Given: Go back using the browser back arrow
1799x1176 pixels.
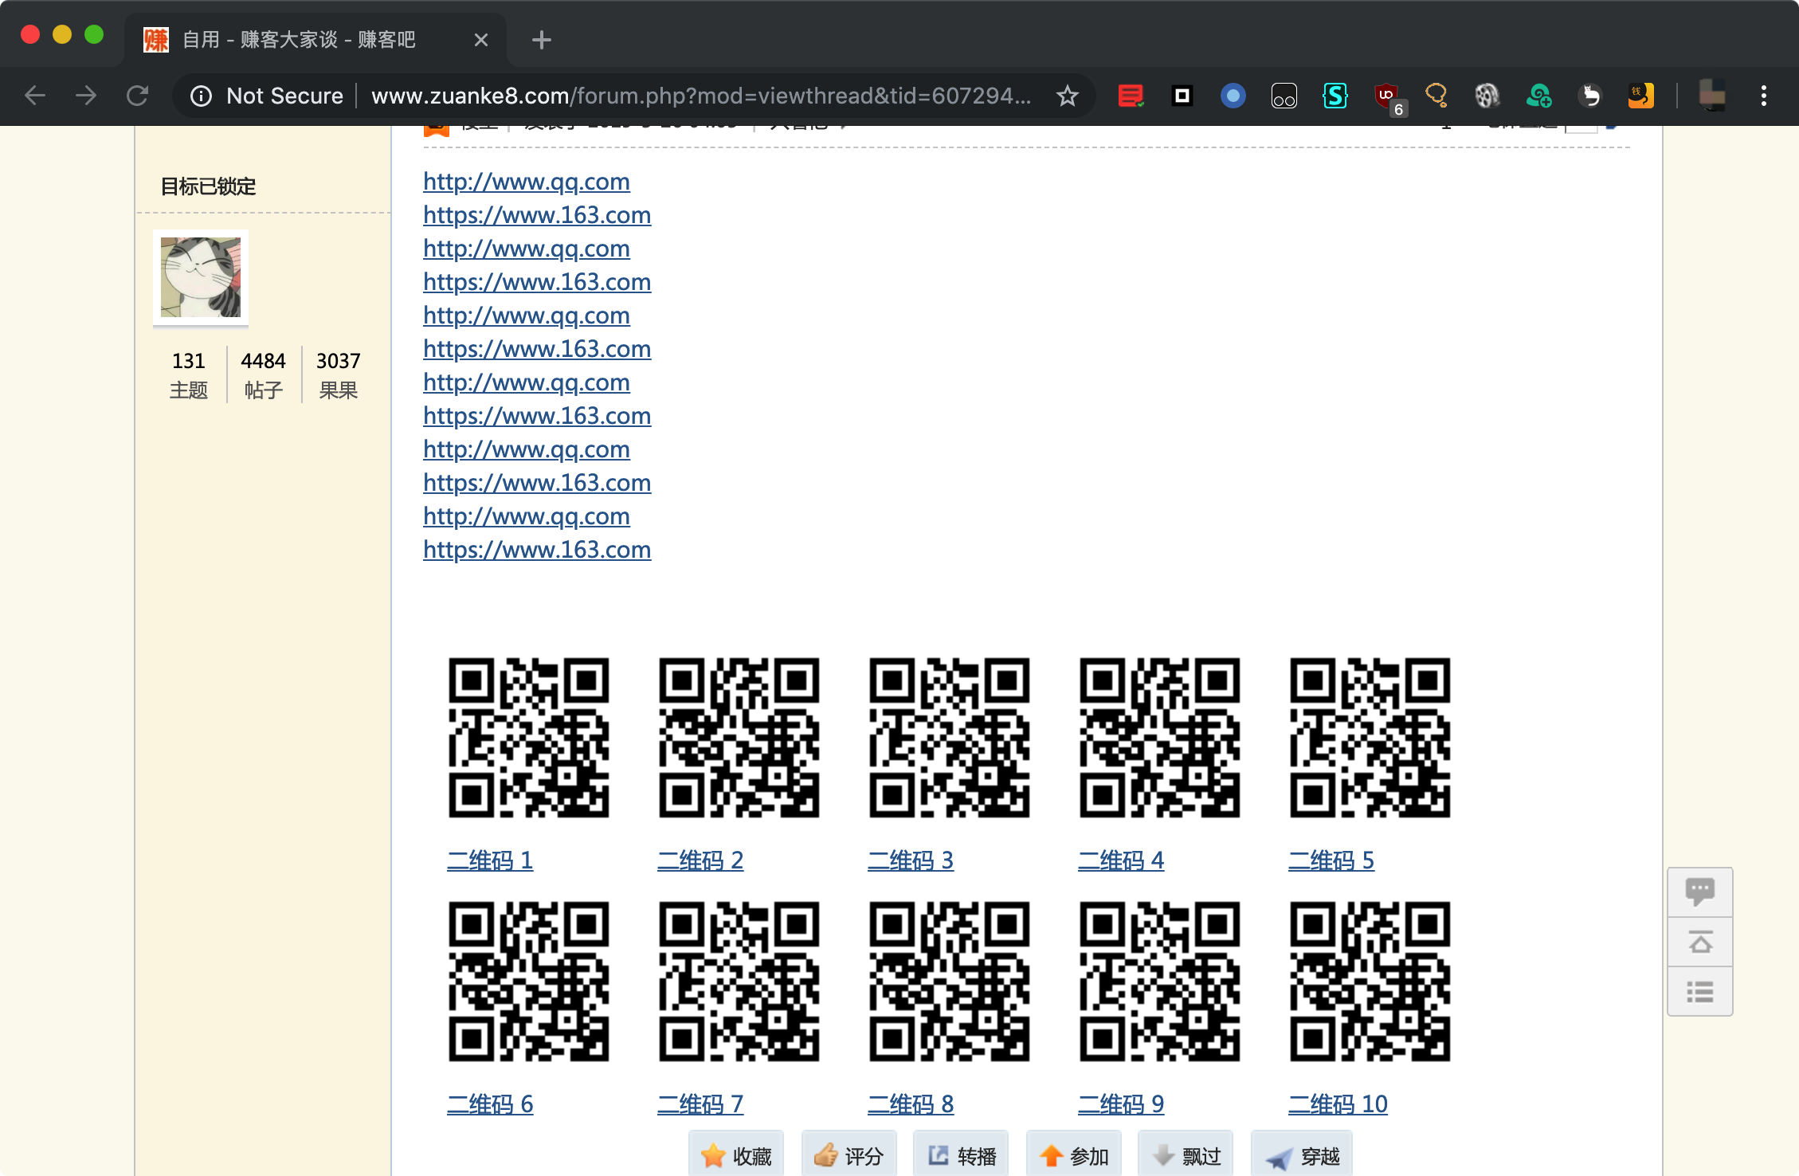Looking at the screenshot, I should pyautogui.click(x=35, y=96).
